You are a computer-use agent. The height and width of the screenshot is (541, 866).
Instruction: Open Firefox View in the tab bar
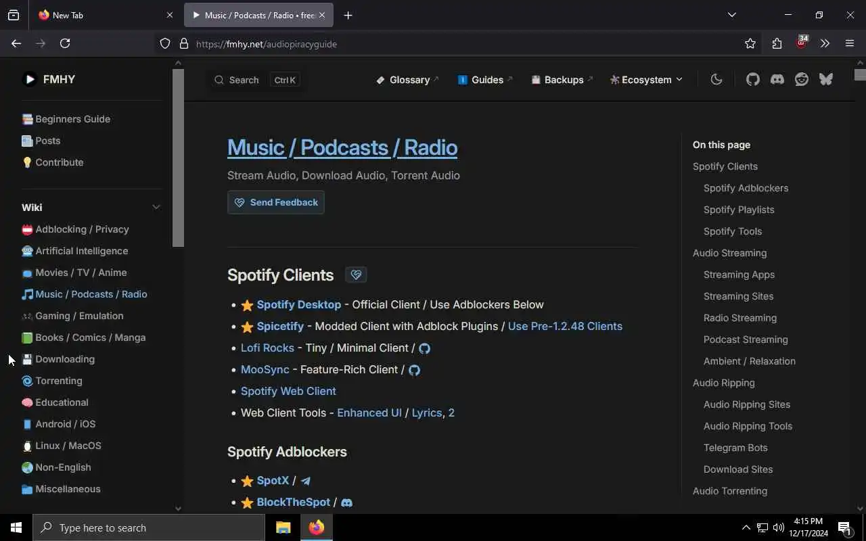(x=14, y=15)
